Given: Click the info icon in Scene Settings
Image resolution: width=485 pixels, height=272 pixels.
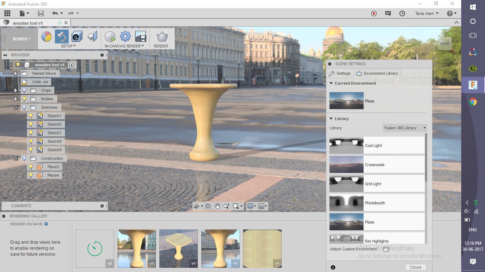Looking at the screenshot, I should (x=333, y=267).
